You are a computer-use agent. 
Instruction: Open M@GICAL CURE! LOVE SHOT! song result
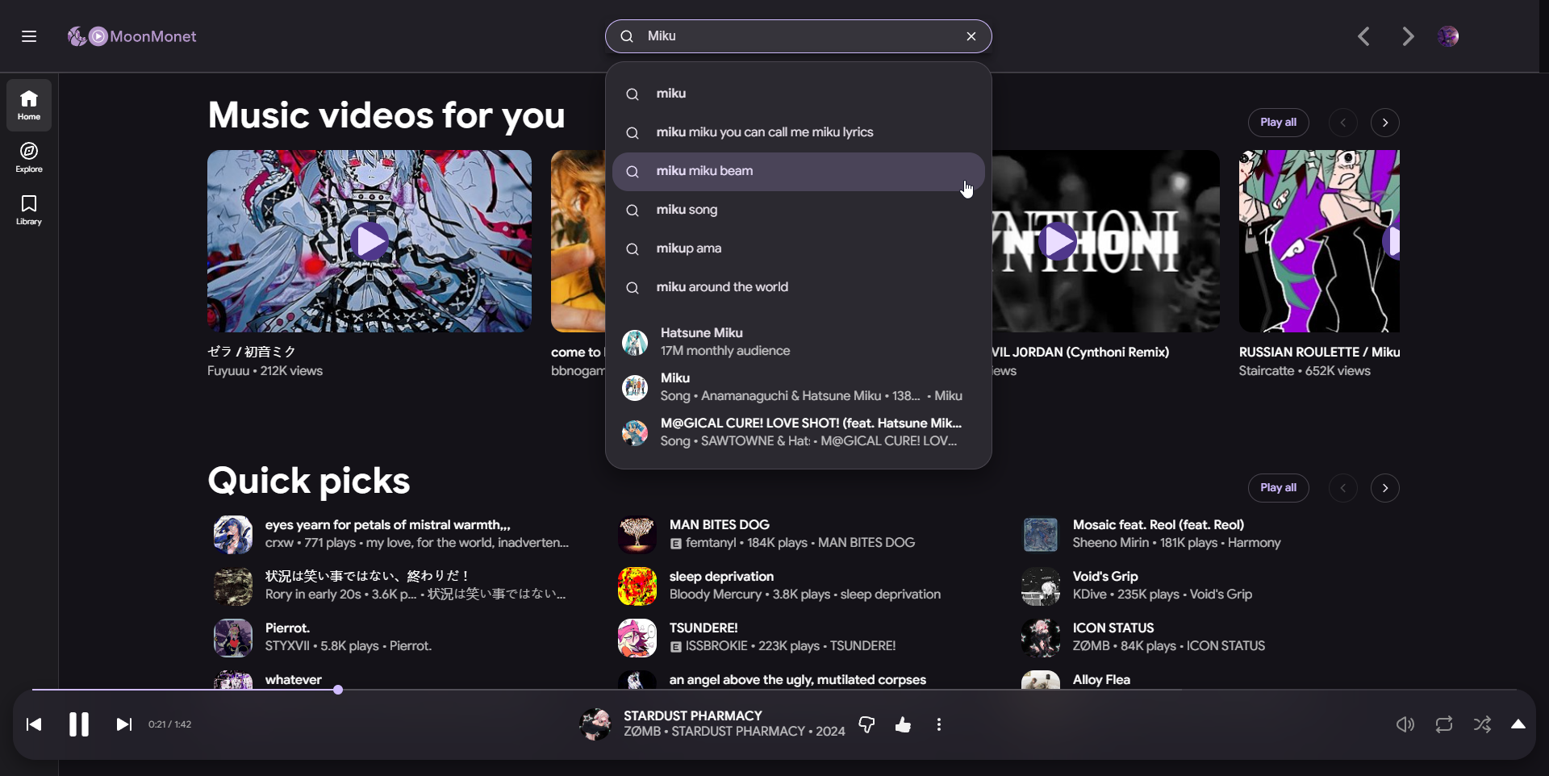click(x=799, y=432)
